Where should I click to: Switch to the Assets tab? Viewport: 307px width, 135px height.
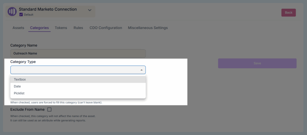click(x=18, y=28)
